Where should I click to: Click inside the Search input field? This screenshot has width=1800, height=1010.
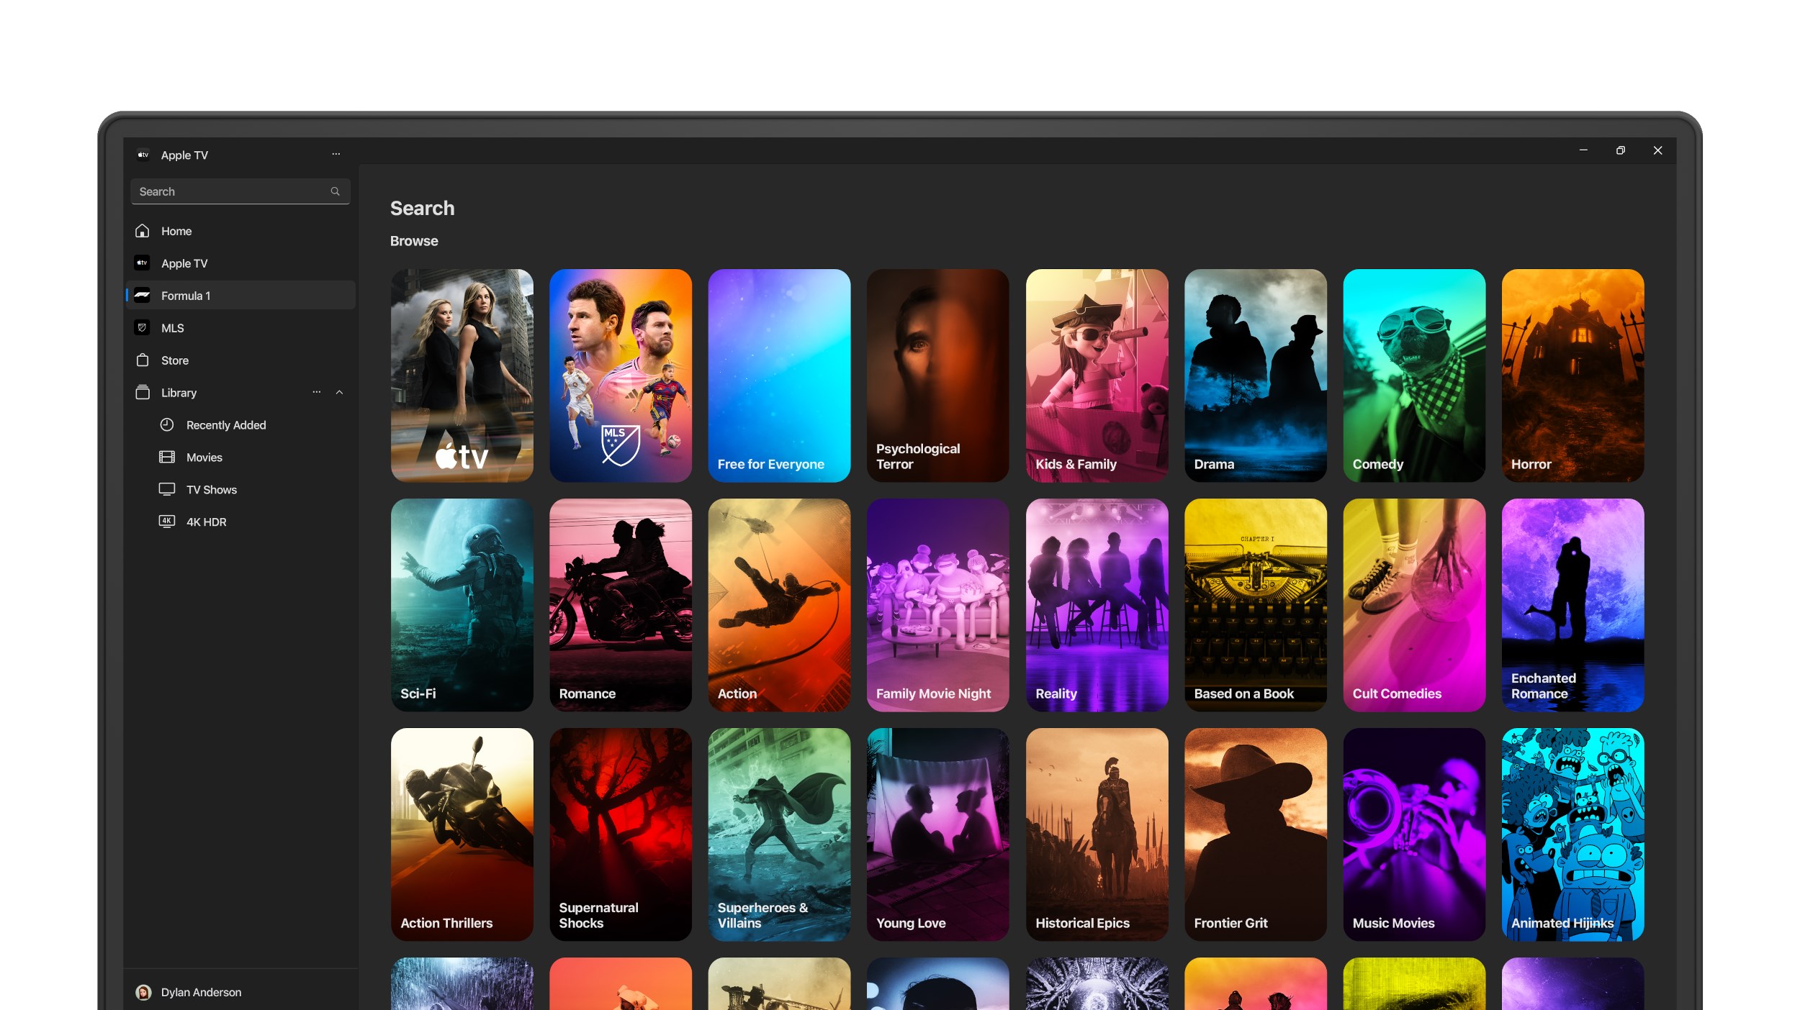230,191
